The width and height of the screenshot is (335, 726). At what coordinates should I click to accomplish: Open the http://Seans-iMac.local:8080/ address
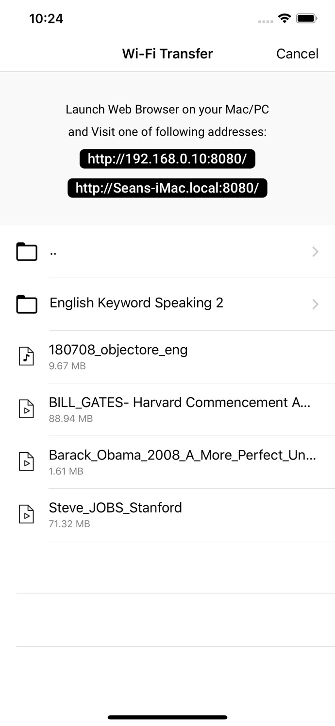(167, 188)
